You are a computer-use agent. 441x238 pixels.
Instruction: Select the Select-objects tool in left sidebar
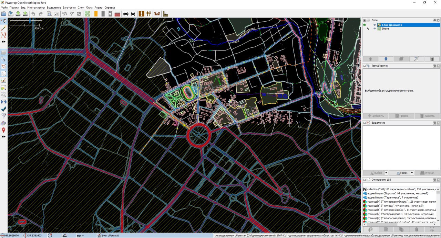[x=4, y=21]
